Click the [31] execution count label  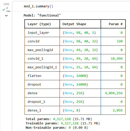coord(6,4)
